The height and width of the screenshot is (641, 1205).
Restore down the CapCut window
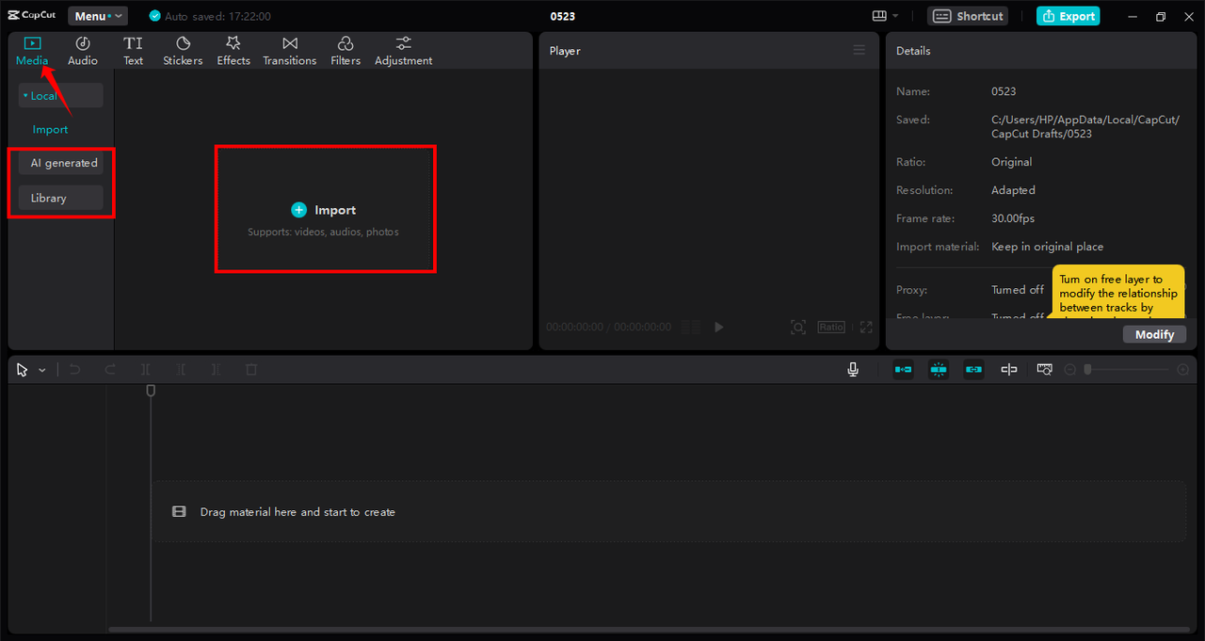(1160, 16)
